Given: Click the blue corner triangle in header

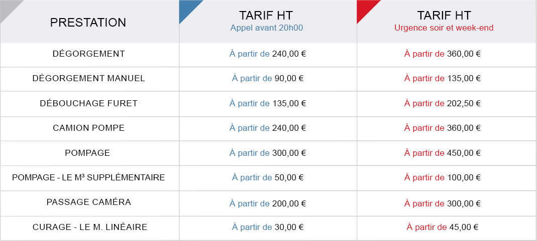Looking at the screenshot, I should (187, 8).
